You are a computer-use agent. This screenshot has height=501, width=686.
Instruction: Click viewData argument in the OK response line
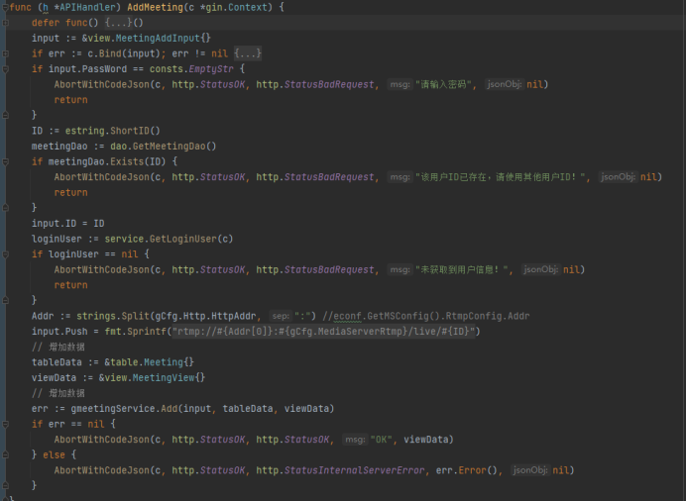tap(426, 440)
